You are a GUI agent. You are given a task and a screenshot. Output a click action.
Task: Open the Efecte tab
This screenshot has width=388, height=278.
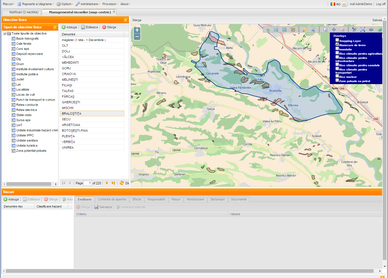[x=137, y=199]
